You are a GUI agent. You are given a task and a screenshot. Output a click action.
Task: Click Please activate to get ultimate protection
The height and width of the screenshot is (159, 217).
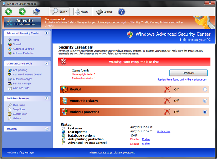point(112,152)
